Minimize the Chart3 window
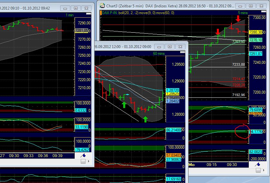 click(x=240, y=6)
